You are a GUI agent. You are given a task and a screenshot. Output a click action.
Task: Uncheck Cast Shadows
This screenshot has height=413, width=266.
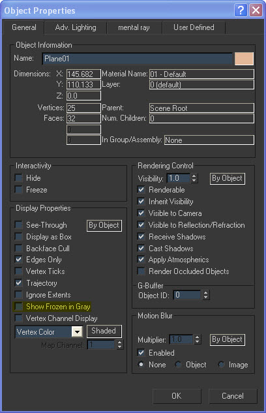141,248
